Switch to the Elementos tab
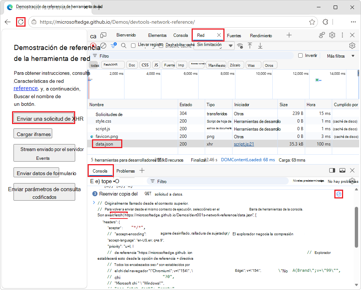Viewport: 361px width, 290px height. [x=157, y=35]
